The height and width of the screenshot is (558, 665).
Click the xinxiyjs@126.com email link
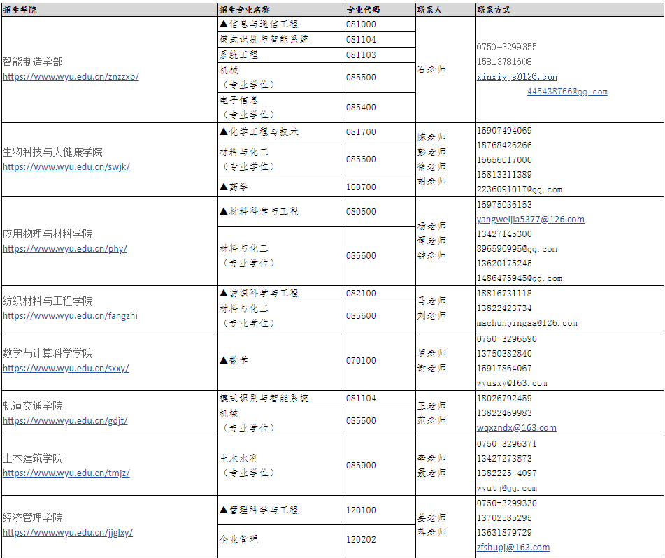pos(517,77)
